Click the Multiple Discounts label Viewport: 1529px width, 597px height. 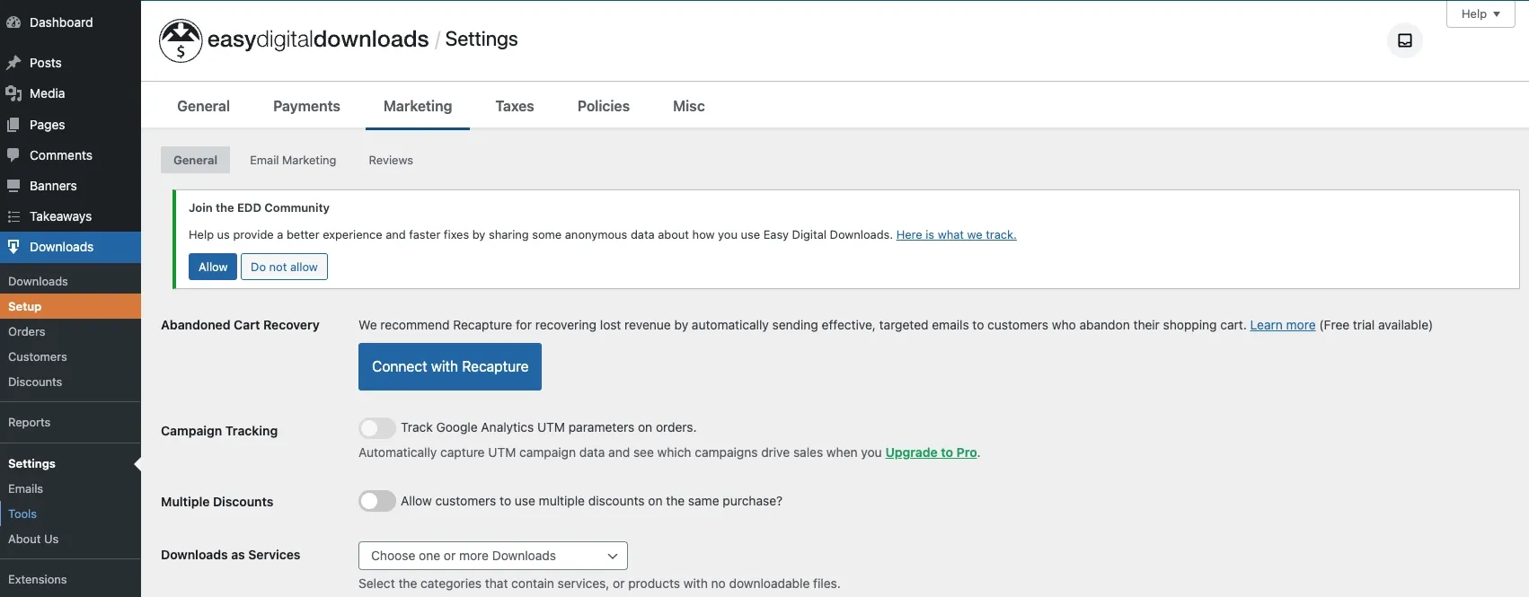tap(217, 502)
